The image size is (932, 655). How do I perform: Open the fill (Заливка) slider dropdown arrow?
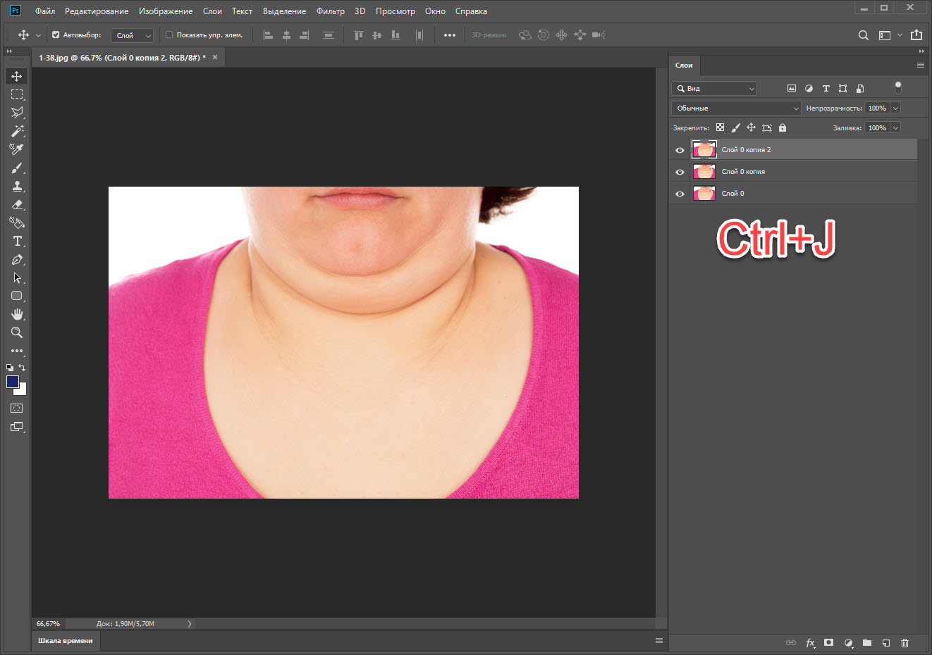(x=895, y=127)
